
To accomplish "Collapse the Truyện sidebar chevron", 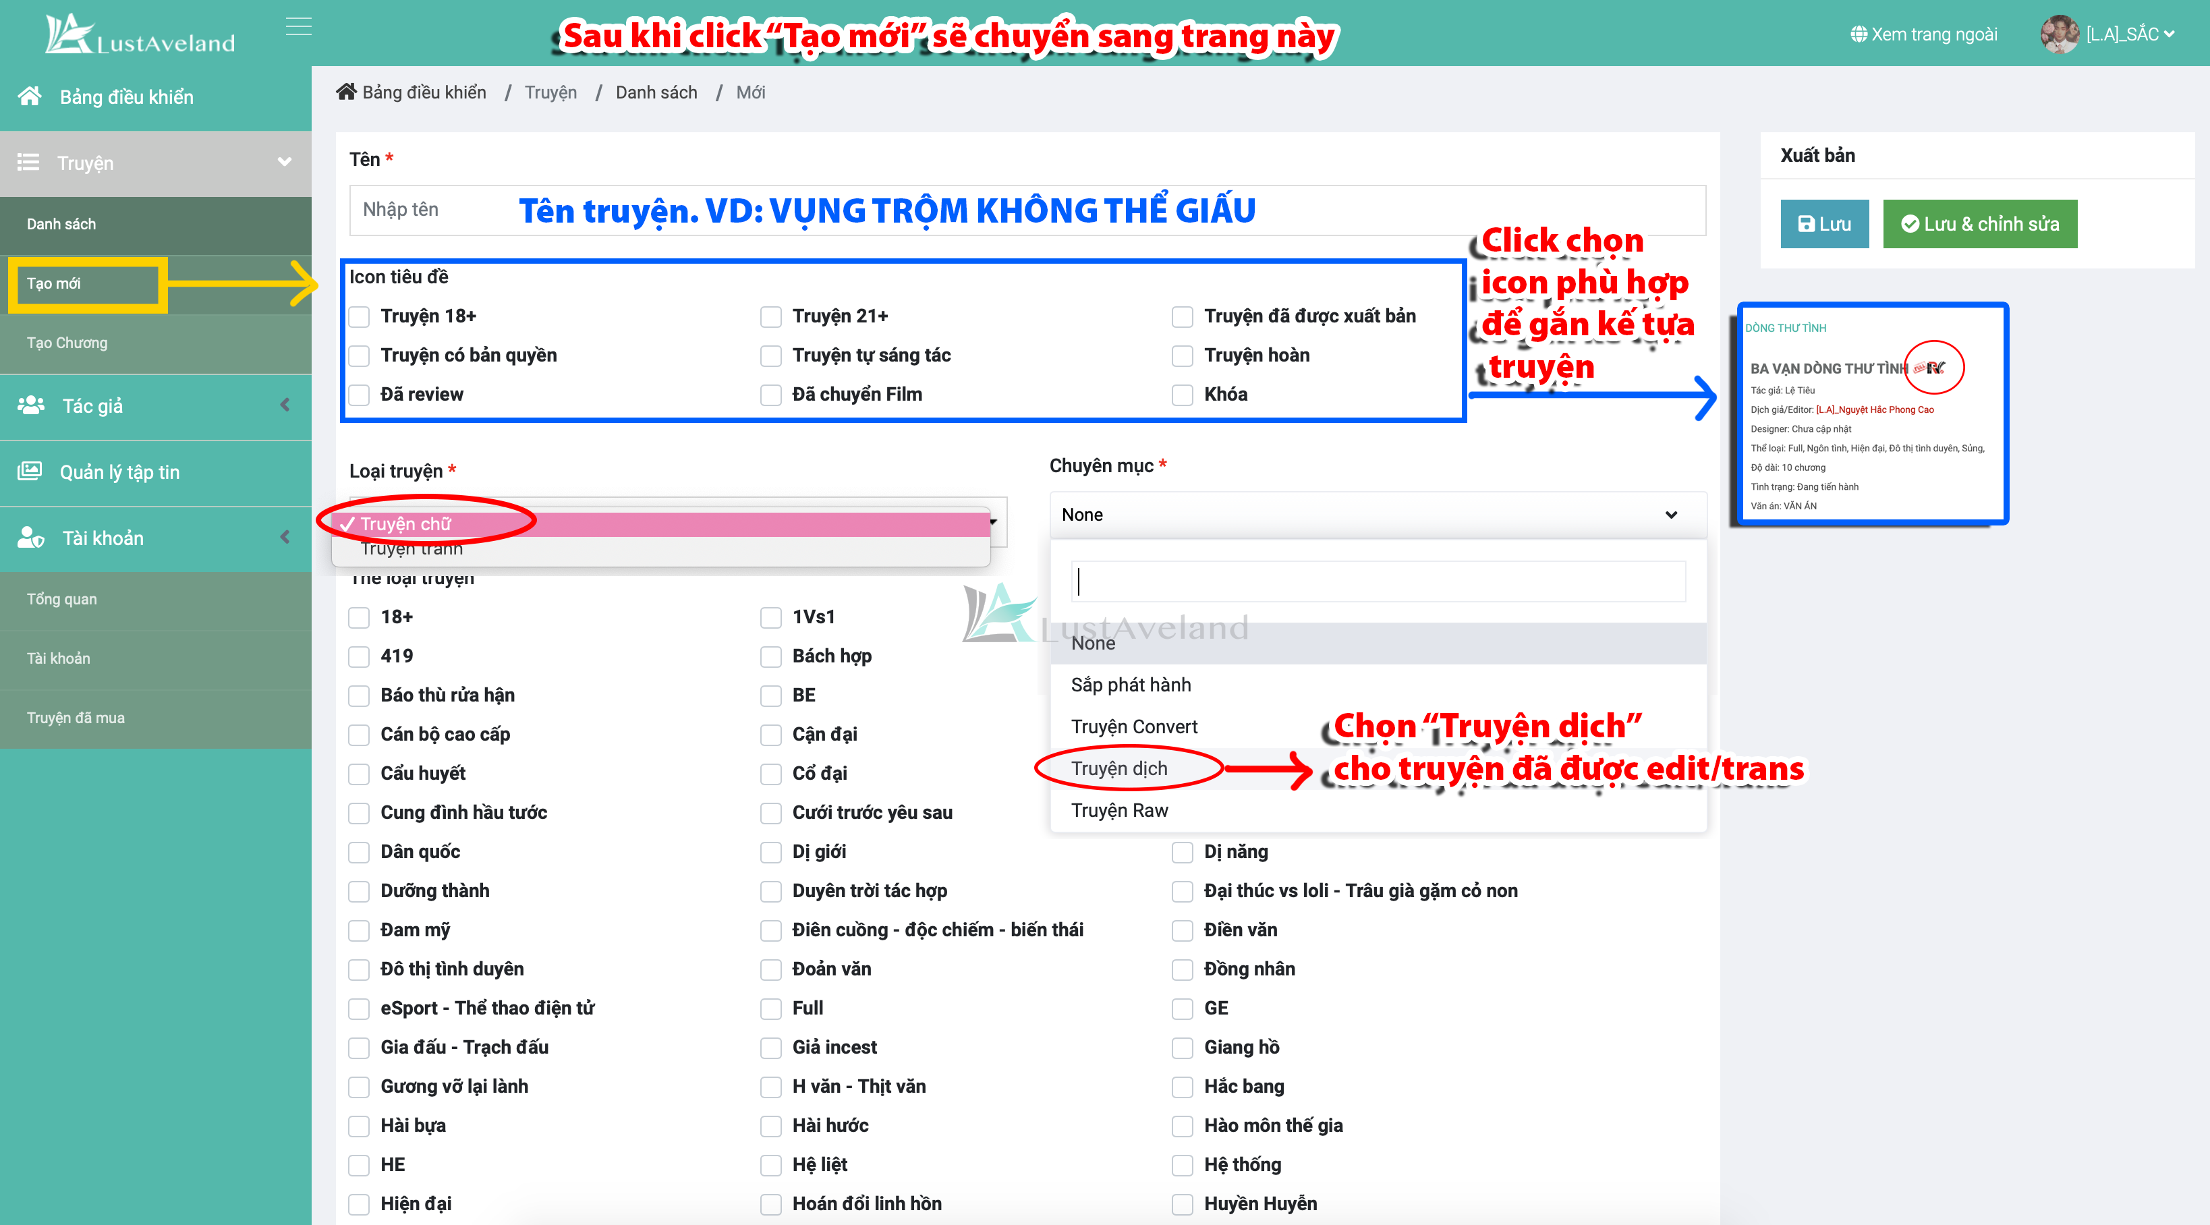I will 284,162.
